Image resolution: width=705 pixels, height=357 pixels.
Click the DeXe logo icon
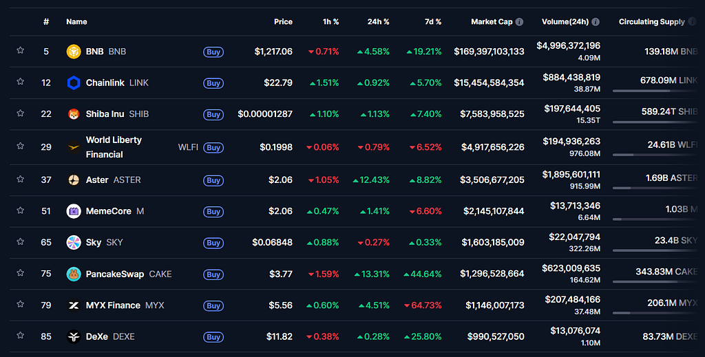(x=74, y=336)
